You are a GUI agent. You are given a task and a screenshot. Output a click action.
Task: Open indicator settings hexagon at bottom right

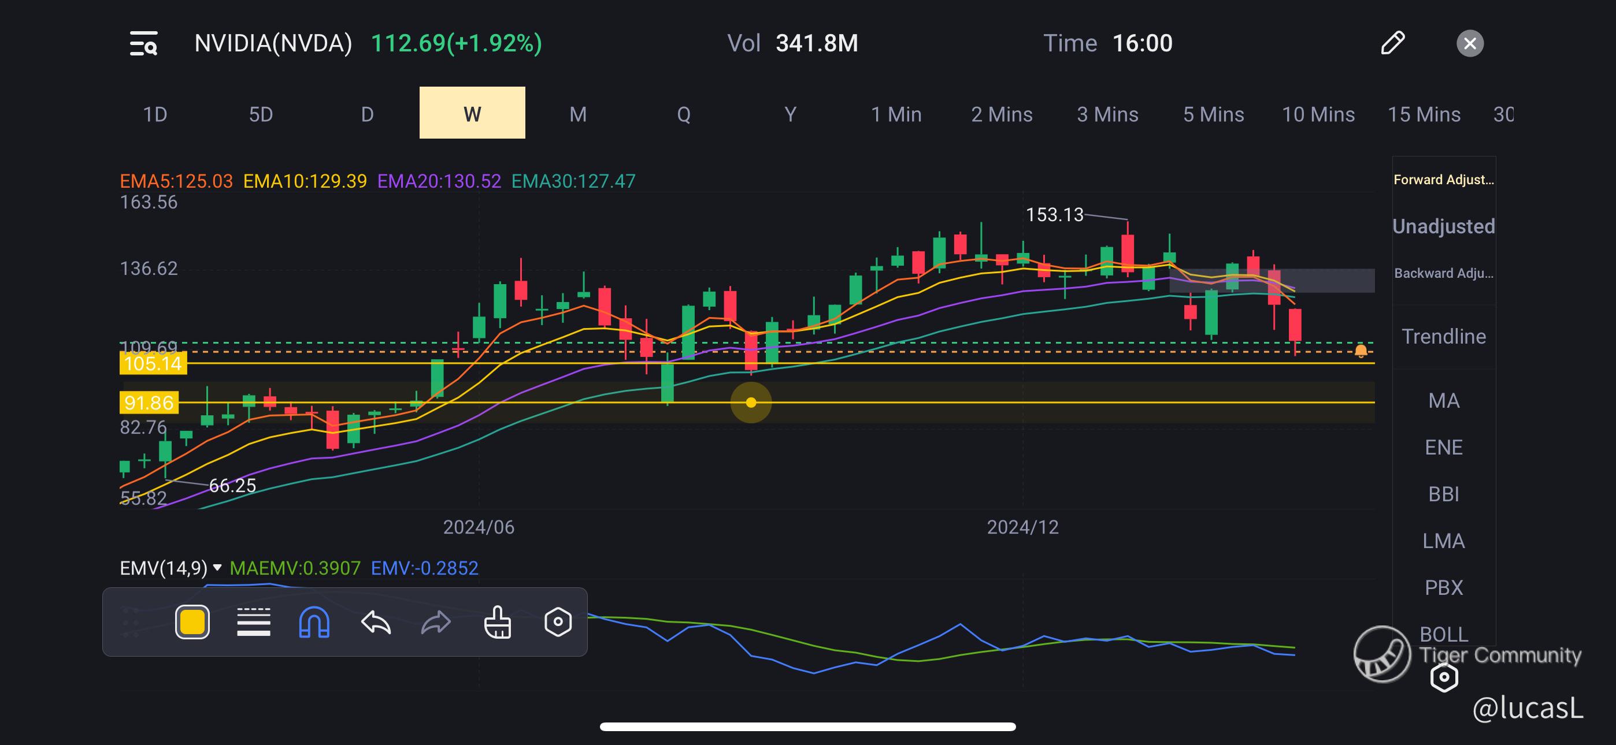pos(1444,677)
